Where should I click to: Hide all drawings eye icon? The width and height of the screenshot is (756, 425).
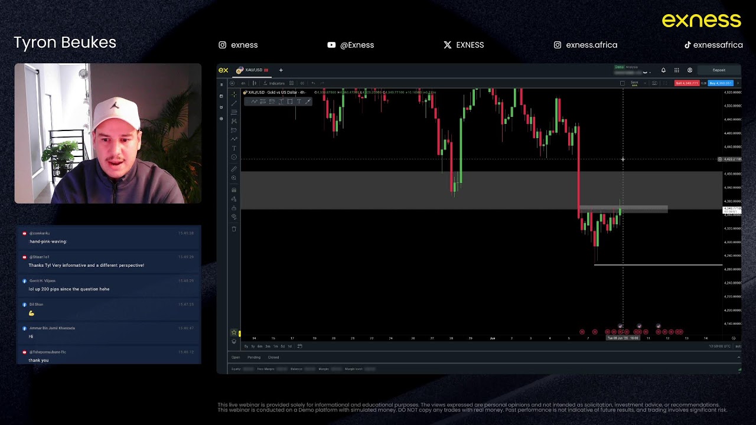click(x=234, y=217)
